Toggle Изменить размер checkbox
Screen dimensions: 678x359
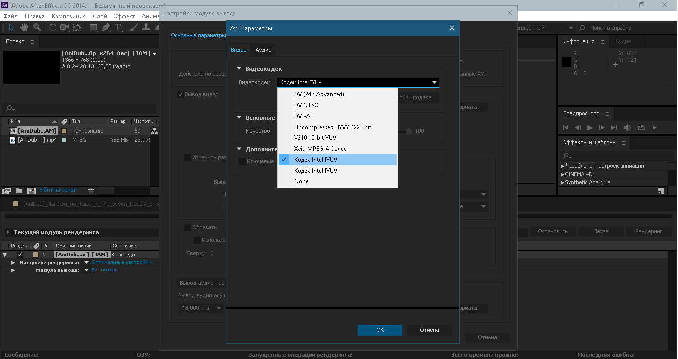pyautogui.click(x=188, y=158)
